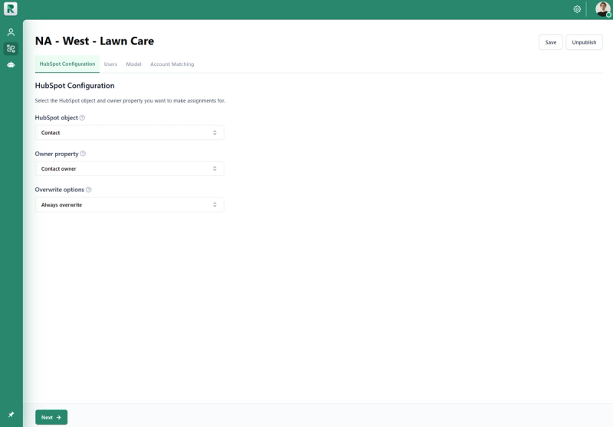Switch to the Account Matching tab
This screenshot has width=613, height=427.
click(x=172, y=64)
